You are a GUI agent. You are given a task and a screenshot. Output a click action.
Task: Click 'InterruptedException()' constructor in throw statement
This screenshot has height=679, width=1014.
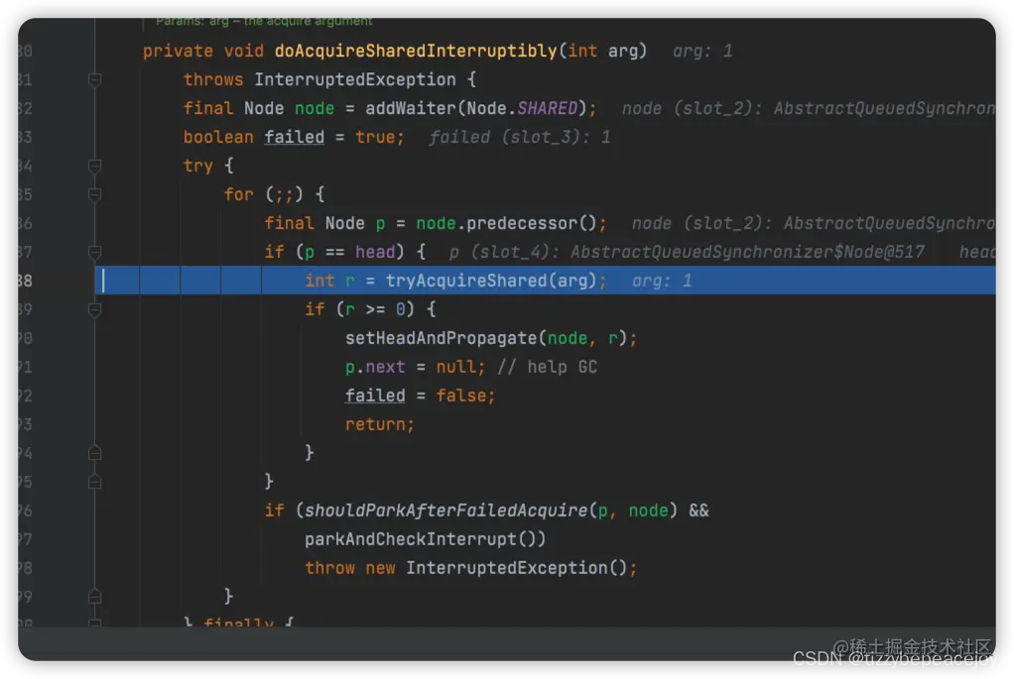pos(517,568)
